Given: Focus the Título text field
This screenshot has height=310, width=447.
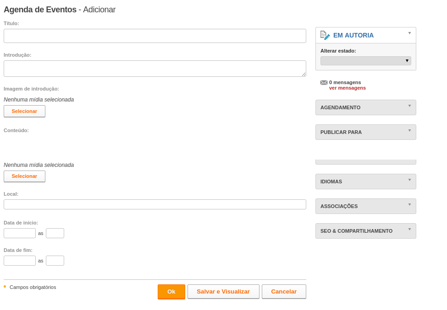Looking at the screenshot, I should [155, 36].
